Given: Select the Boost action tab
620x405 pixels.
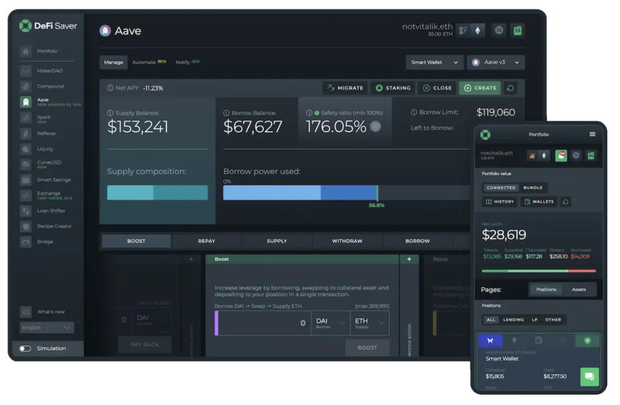Looking at the screenshot, I should [136, 241].
